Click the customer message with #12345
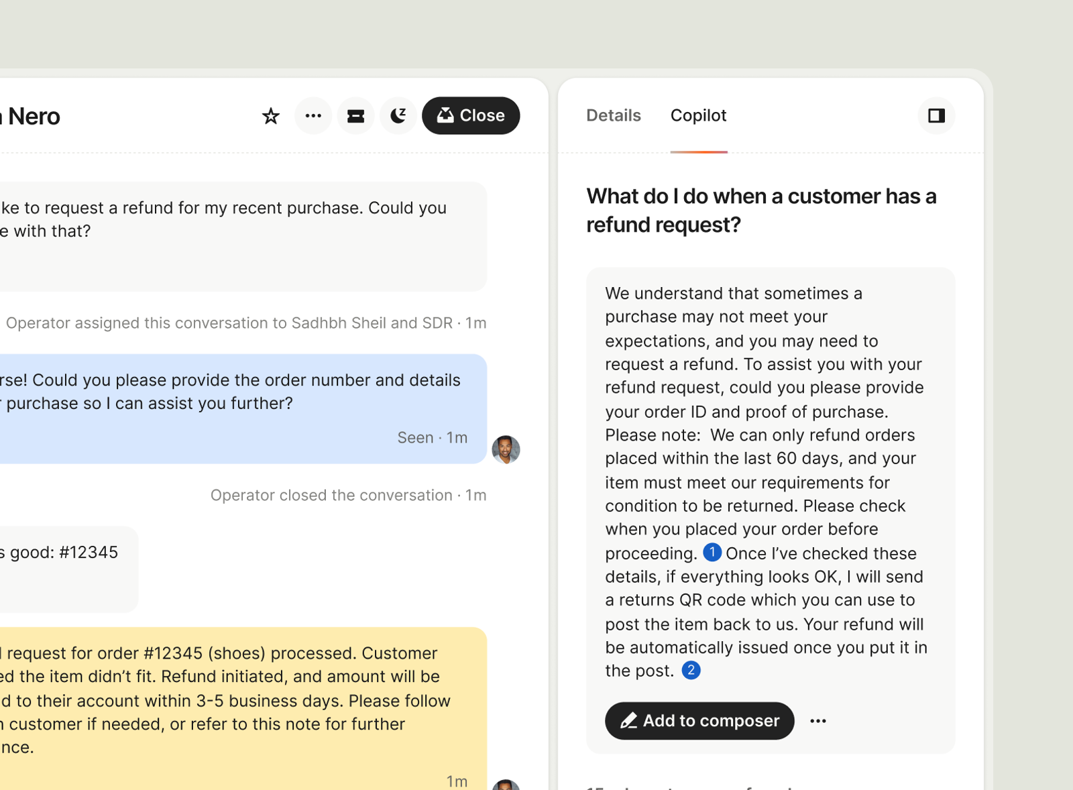Screen dimensions: 1073x790 click(69, 569)
